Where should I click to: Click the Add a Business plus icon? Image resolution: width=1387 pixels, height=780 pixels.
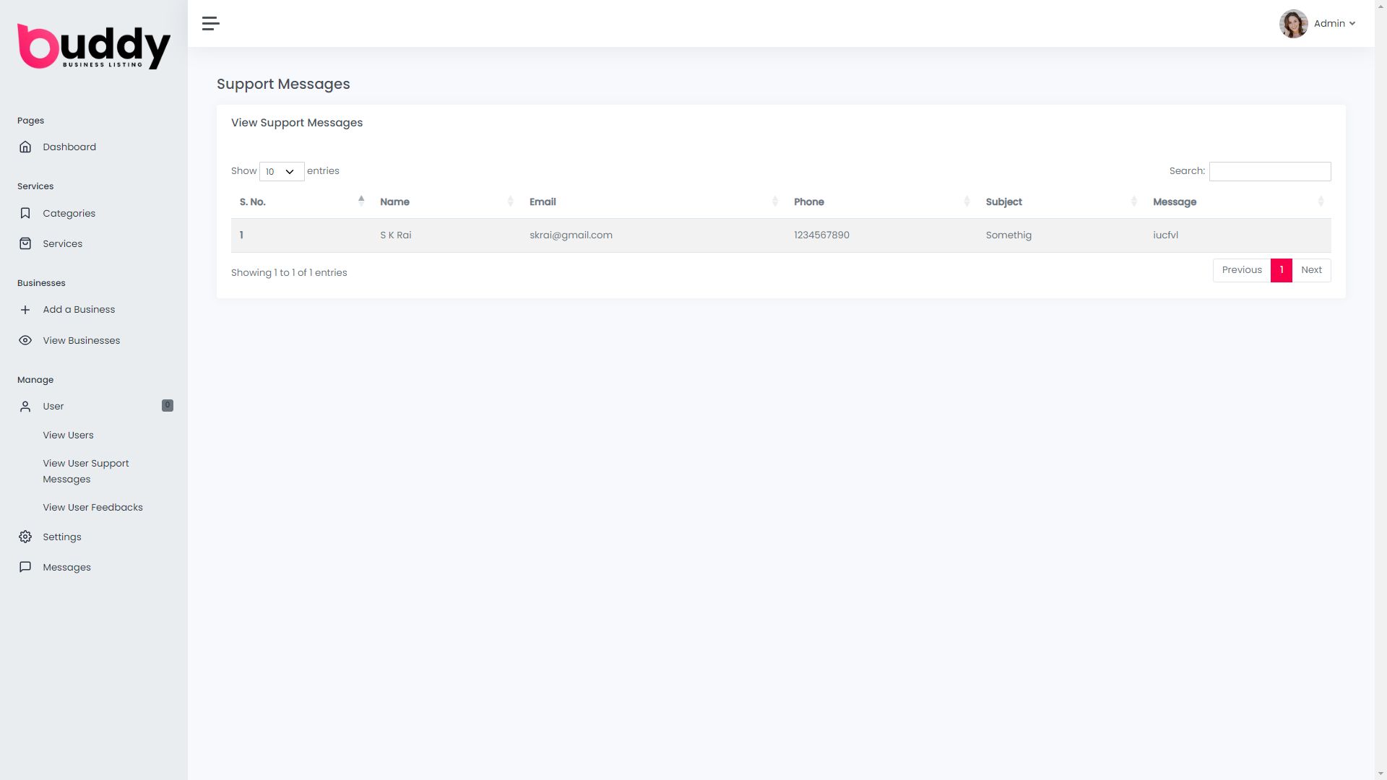(25, 310)
